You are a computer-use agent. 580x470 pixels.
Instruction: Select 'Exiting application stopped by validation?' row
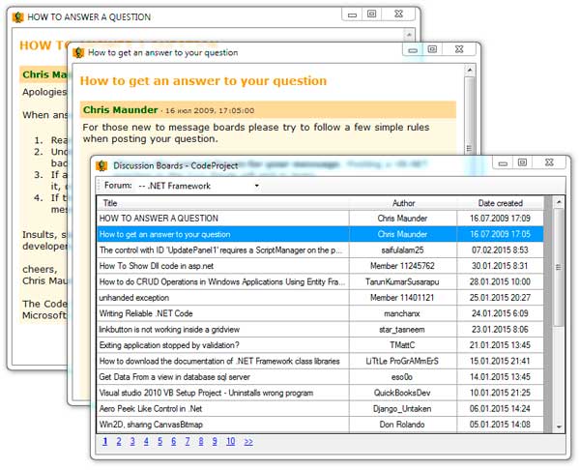coord(320,345)
